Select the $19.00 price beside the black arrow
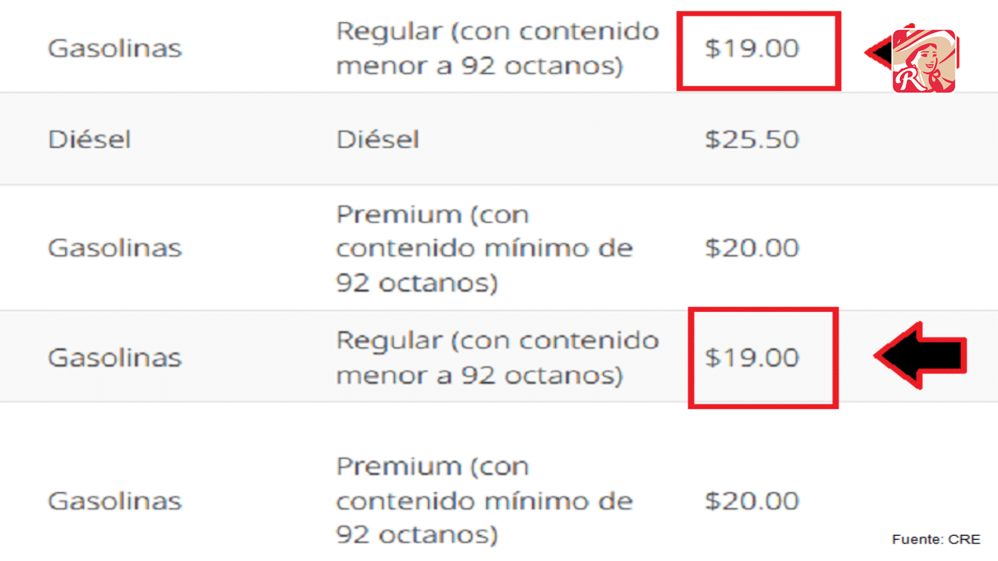 (x=752, y=358)
